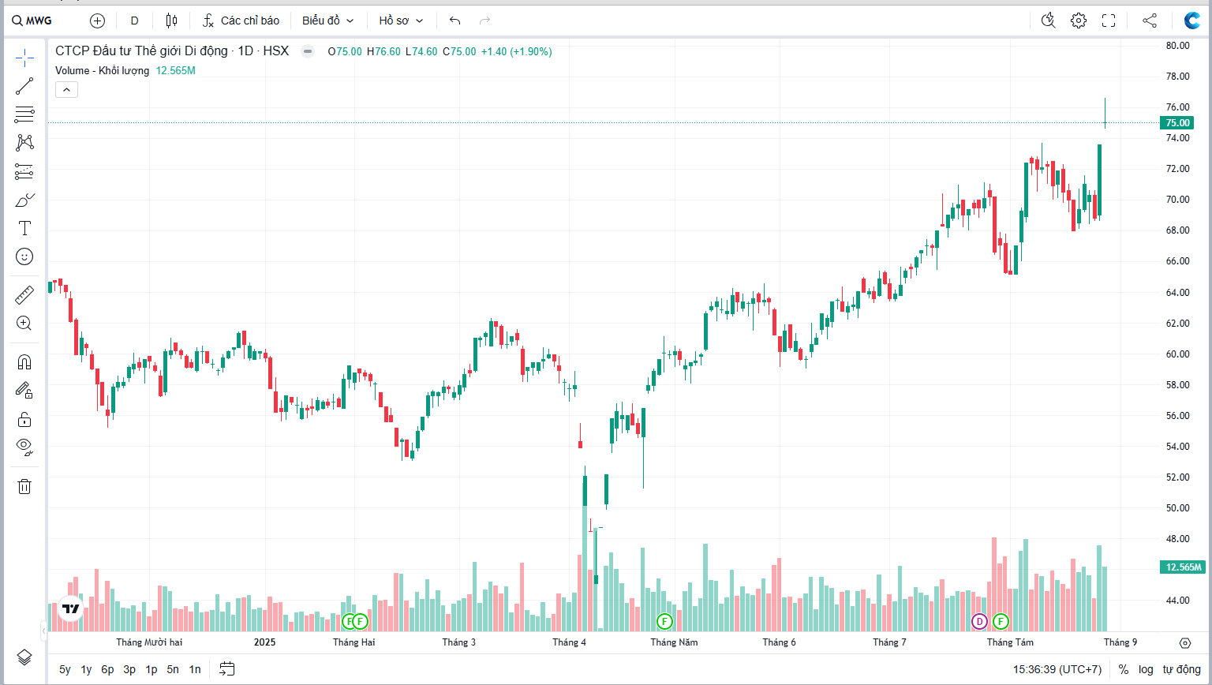Image resolution: width=1212 pixels, height=685 pixels.
Task: Click the trash icon to remove drawings
Action: tap(24, 486)
